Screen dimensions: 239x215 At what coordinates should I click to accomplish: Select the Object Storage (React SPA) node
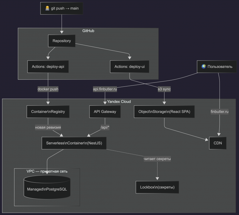pyautogui.click(x=164, y=112)
